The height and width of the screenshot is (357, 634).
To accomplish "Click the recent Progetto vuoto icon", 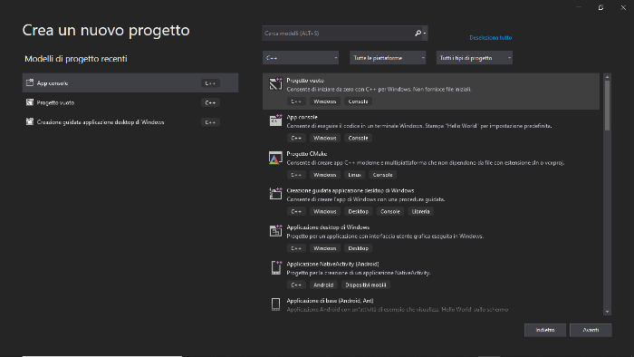I will (x=30, y=102).
